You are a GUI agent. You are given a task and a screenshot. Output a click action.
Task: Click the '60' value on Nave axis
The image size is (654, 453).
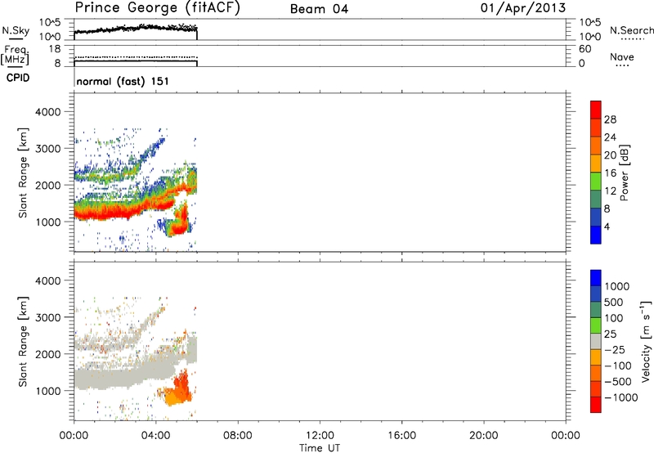[585, 49]
